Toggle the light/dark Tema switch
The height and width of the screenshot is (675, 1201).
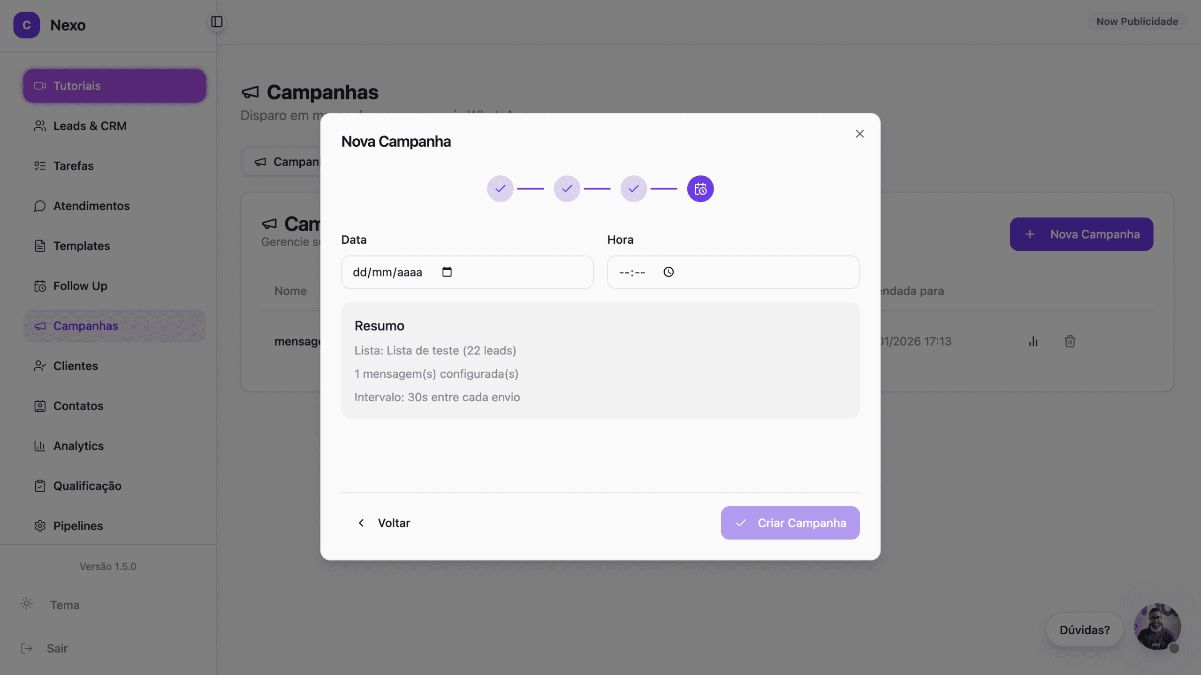[27, 604]
